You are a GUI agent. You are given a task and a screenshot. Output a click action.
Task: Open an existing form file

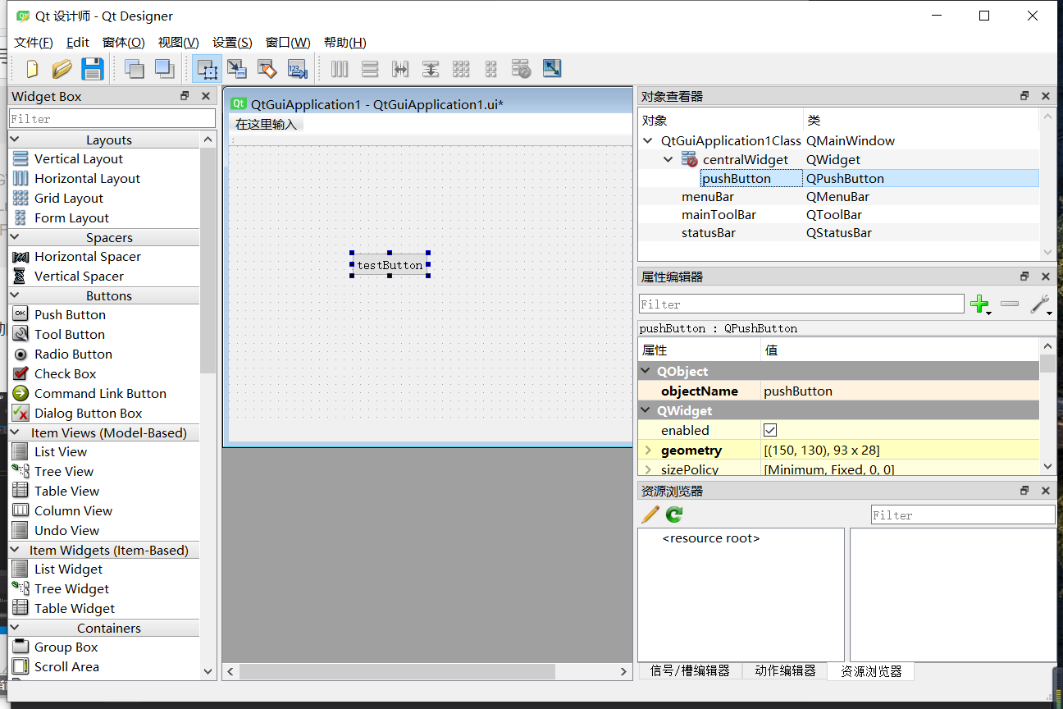pos(62,69)
